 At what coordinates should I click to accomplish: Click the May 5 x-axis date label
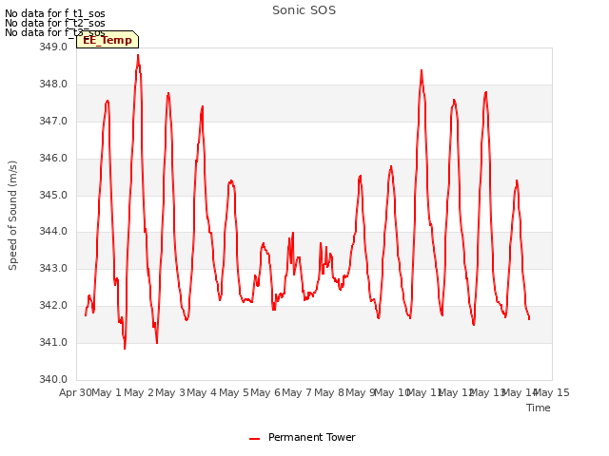234,392
